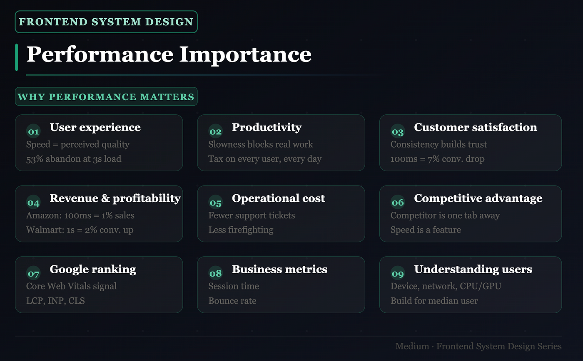Click the Competitive advantage heading
583x361 pixels.
(x=478, y=198)
